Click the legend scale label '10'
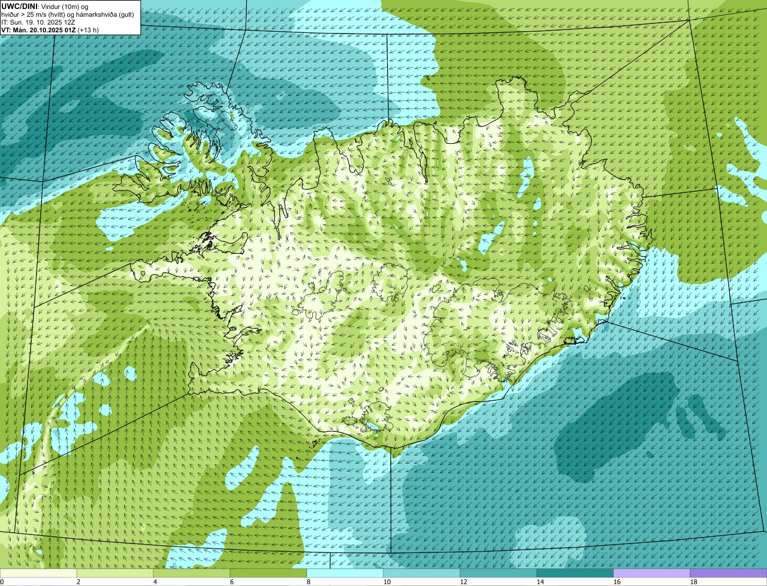This screenshot has width=767, height=586. tap(387, 582)
